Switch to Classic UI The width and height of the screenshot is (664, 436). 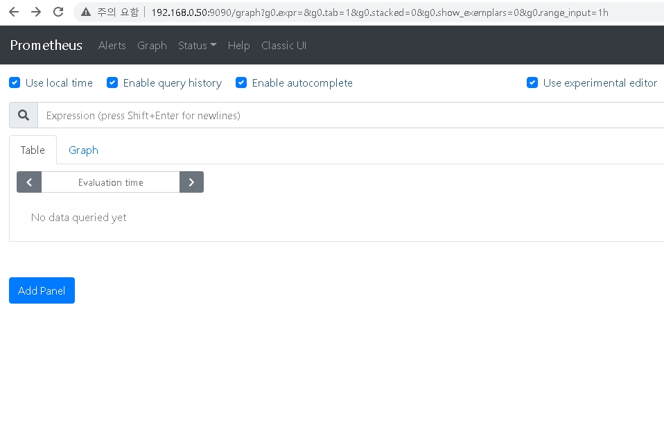[283, 45]
